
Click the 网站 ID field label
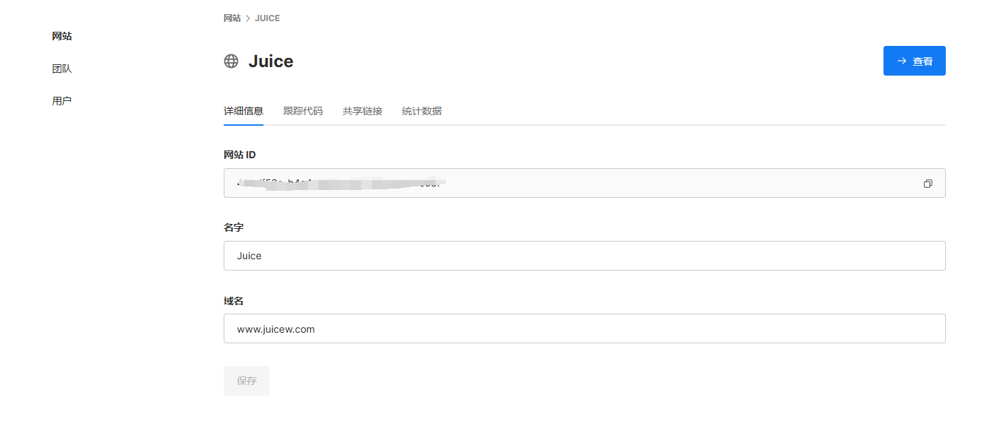(x=240, y=155)
